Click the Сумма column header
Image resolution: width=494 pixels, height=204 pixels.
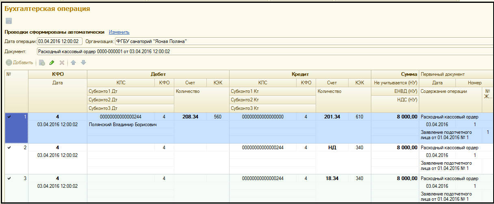coord(395,74)
